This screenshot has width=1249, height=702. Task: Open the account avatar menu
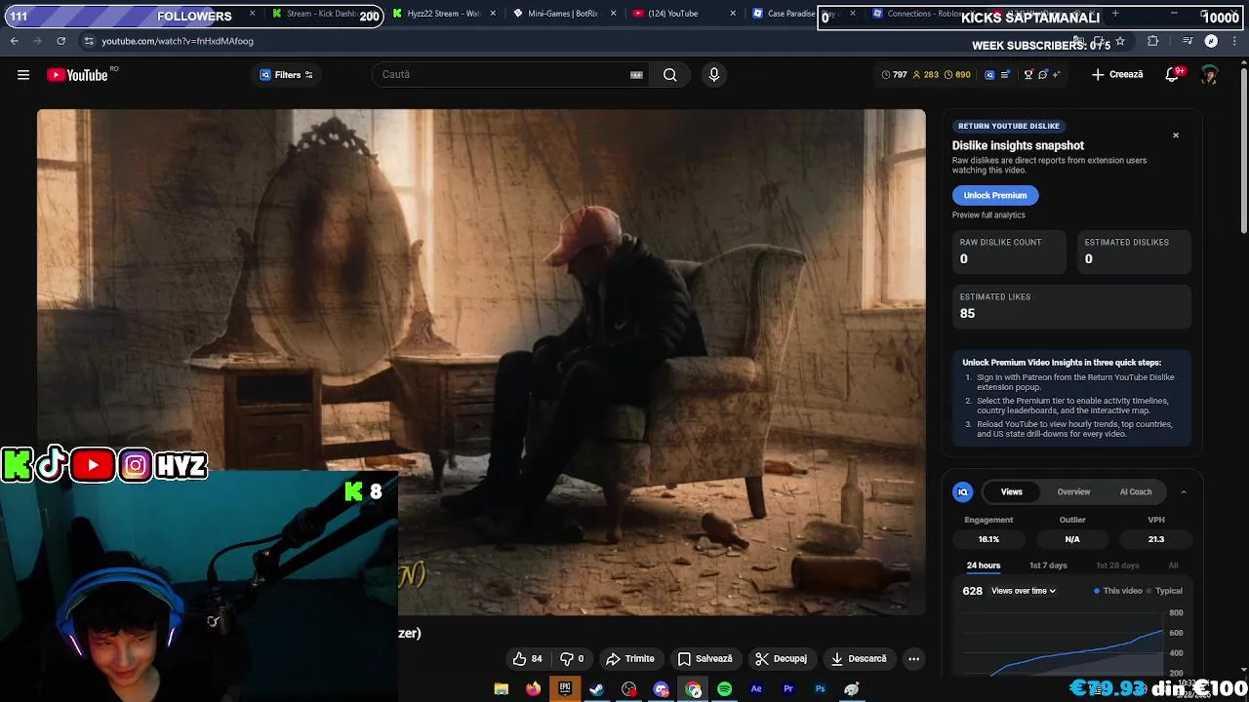tap(1209, 75)
